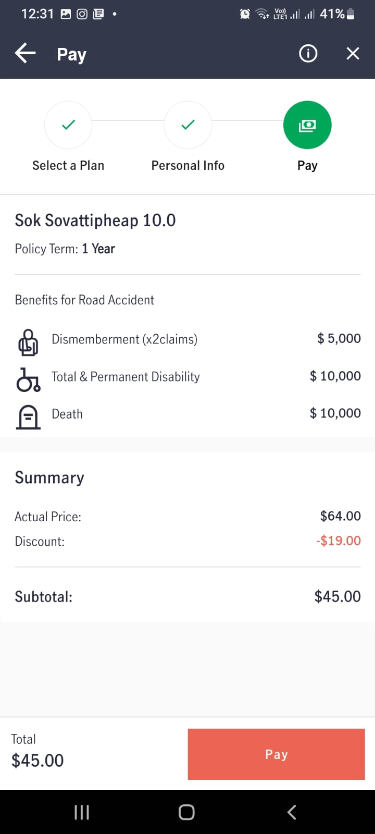The height and width of the screenshot is (834, 375).
Task: Tap Android system back chevron
Action: (x=292, y=812)
